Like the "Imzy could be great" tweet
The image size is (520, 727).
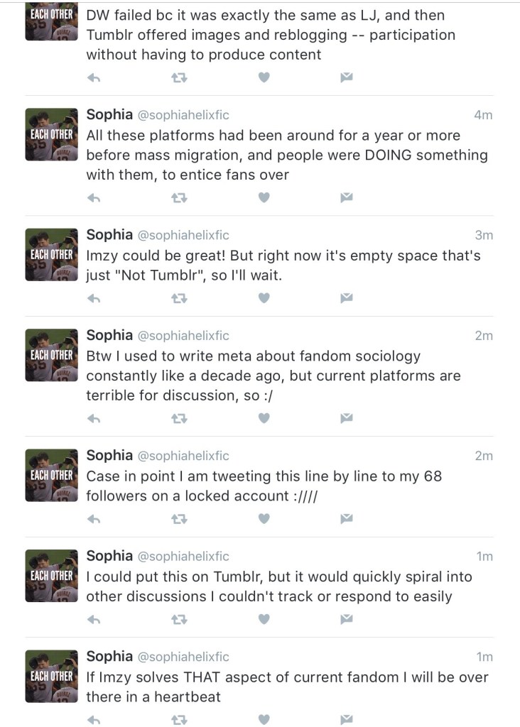[x=264, y=297]
